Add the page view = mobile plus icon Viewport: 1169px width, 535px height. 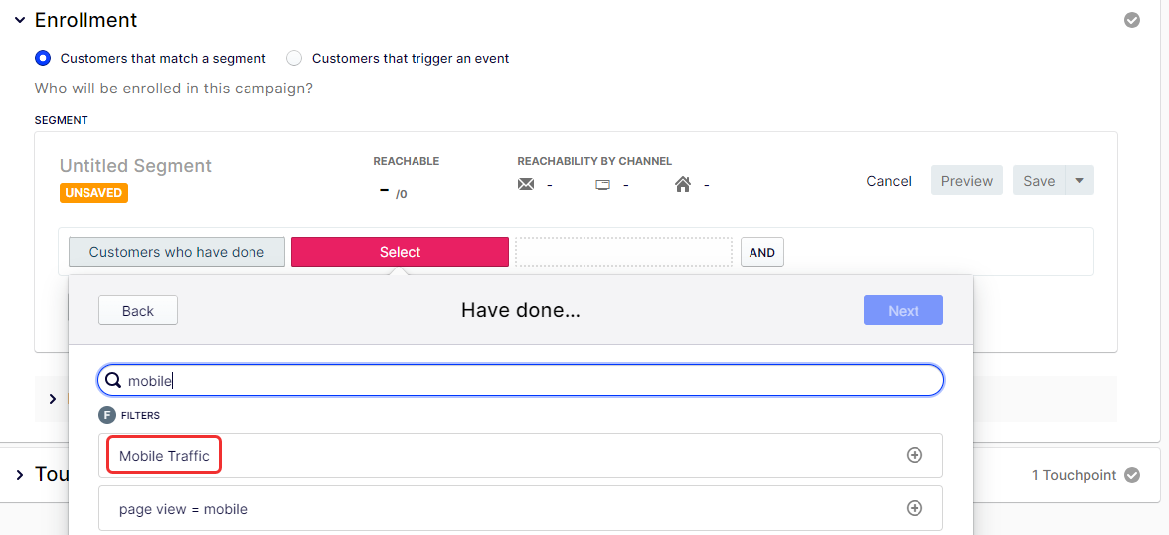click(915, 508)
